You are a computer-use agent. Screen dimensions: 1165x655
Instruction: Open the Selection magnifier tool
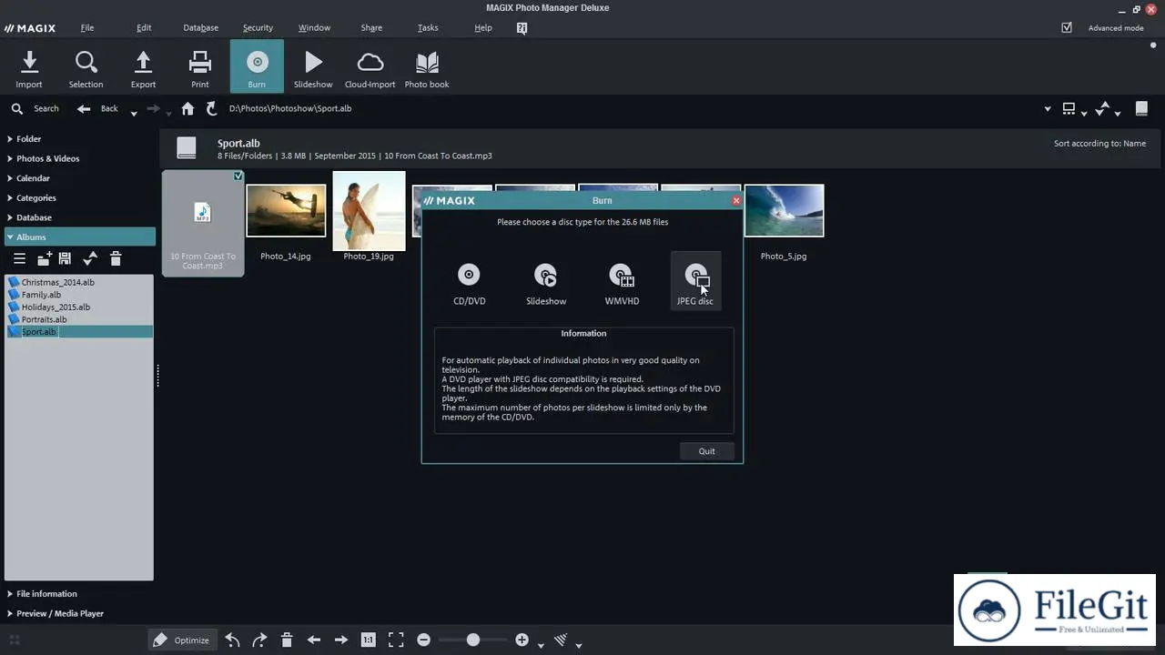(86, 69)
